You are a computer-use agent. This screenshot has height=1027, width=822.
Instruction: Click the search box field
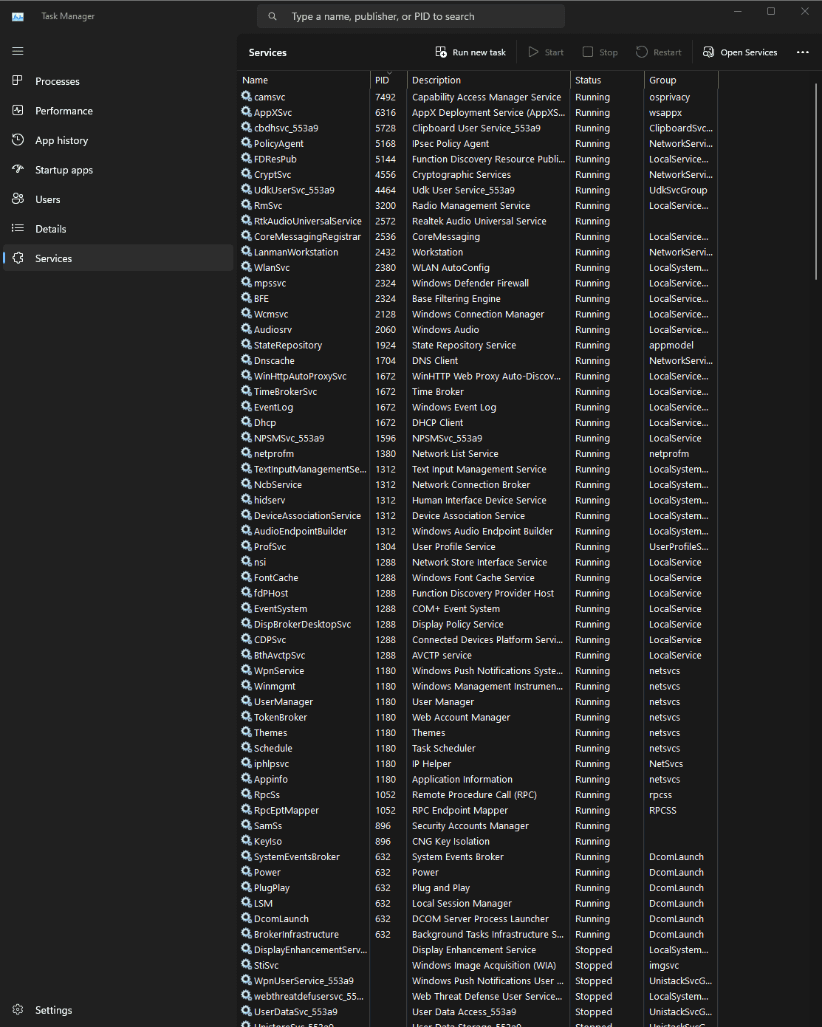point(411,16)
